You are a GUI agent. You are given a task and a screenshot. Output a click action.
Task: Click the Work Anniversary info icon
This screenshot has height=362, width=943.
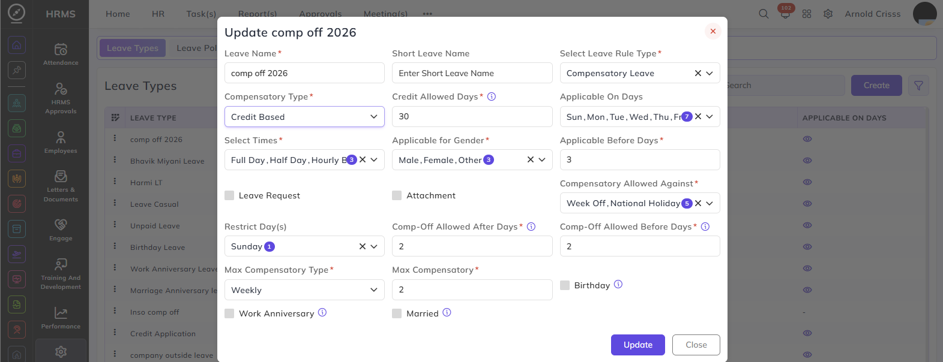[x=322, y=312]
